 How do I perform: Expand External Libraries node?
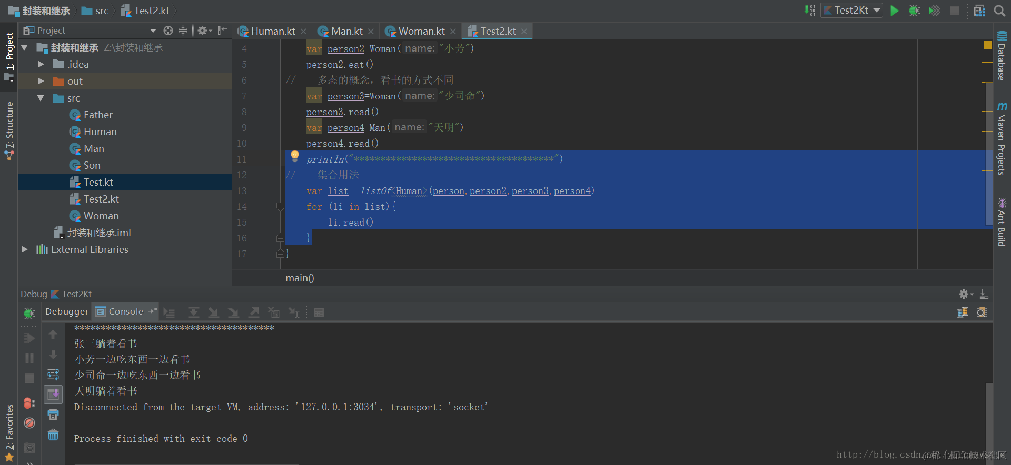click(x=24, y=249)
